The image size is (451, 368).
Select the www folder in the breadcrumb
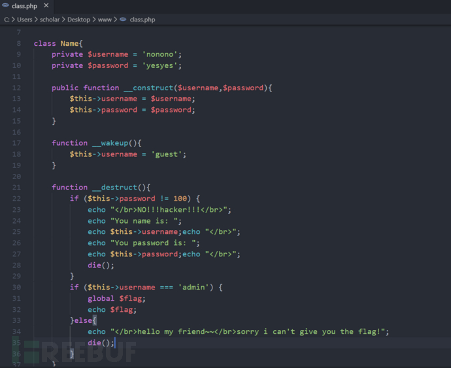coord(105,20)
